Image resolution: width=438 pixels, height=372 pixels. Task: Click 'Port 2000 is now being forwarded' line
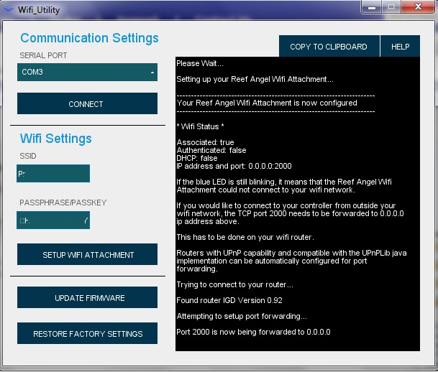tap(253, 332)
